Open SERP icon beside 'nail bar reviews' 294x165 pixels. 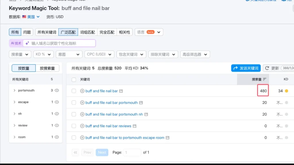click(135, 126)
